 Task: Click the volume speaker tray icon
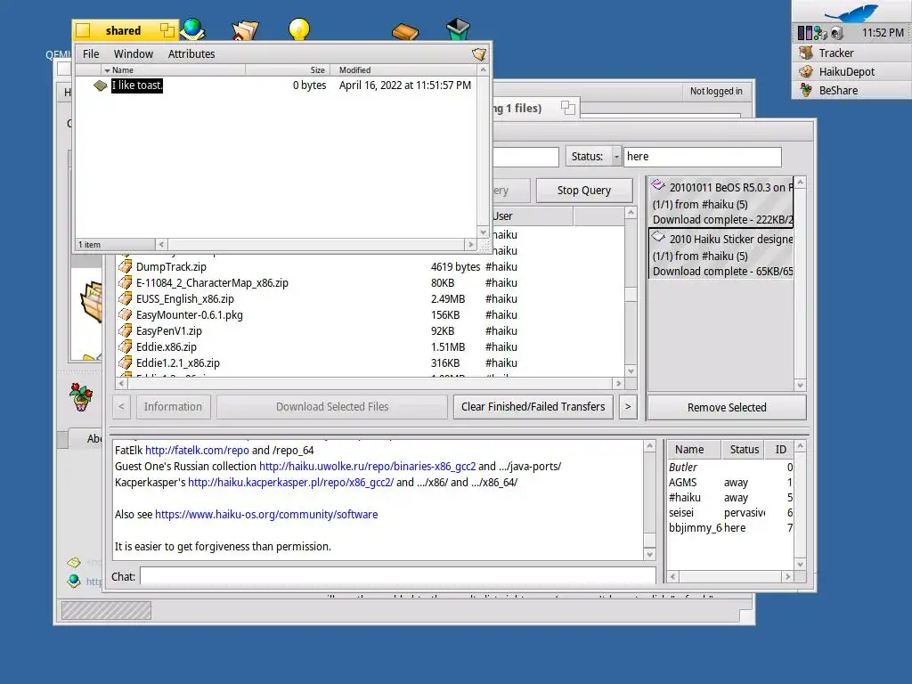point(836,33)
